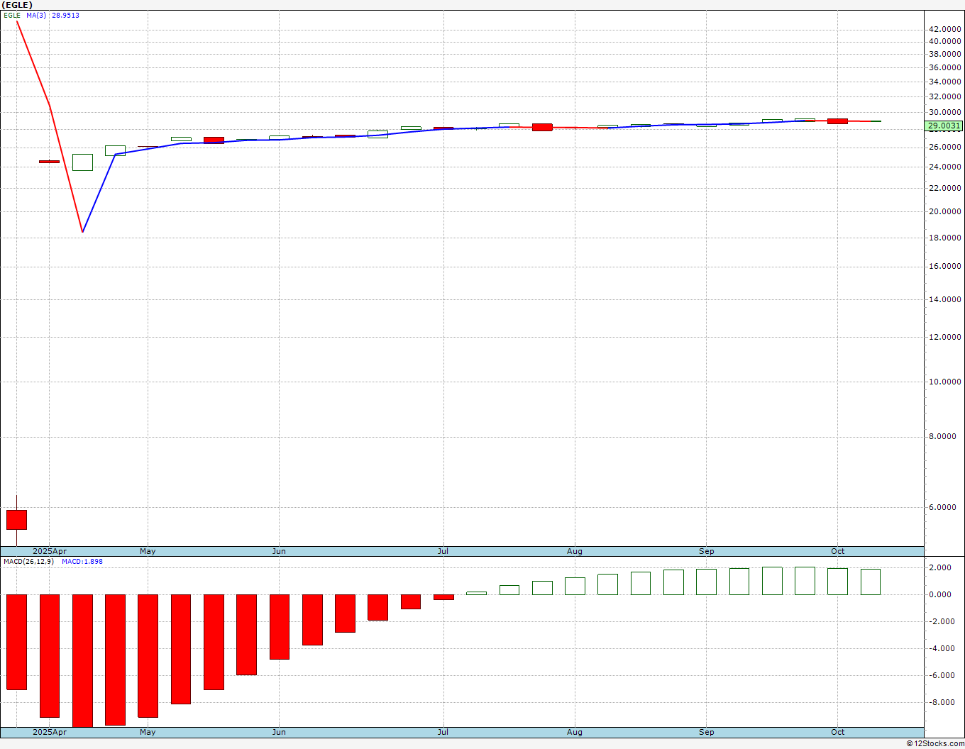Select the 24.0000 price level label
This screenshot has width=965, height=749.
point(944,167)
